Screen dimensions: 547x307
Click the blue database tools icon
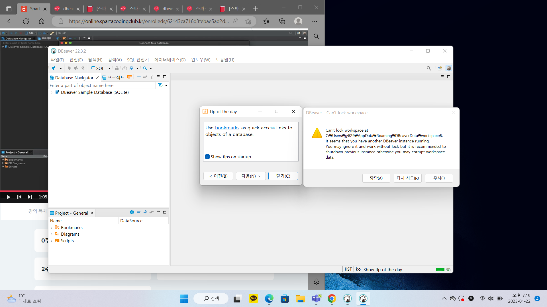[x=131, y=68]
